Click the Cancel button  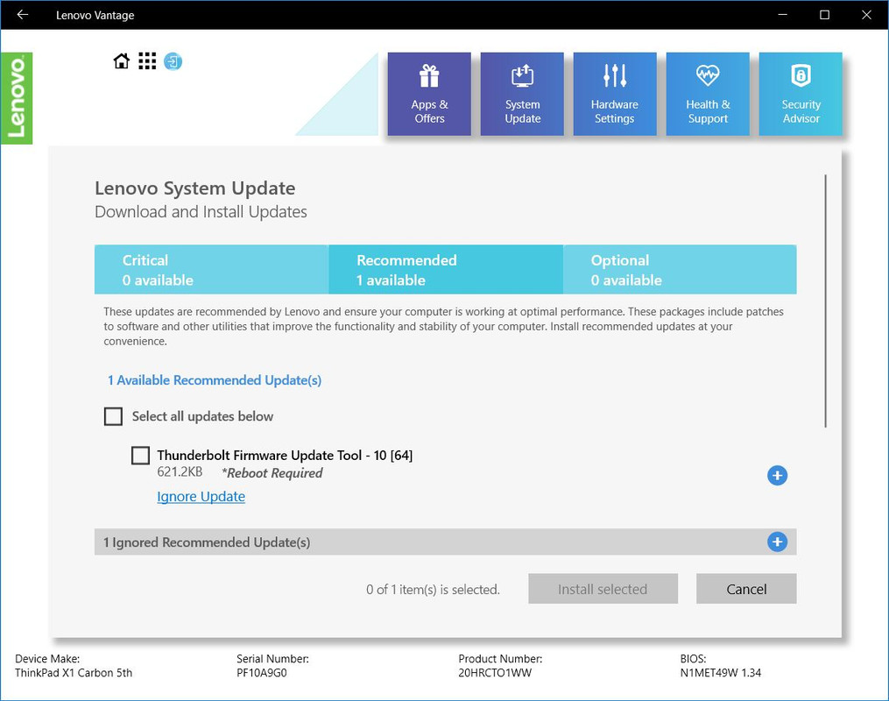[746, 589]
